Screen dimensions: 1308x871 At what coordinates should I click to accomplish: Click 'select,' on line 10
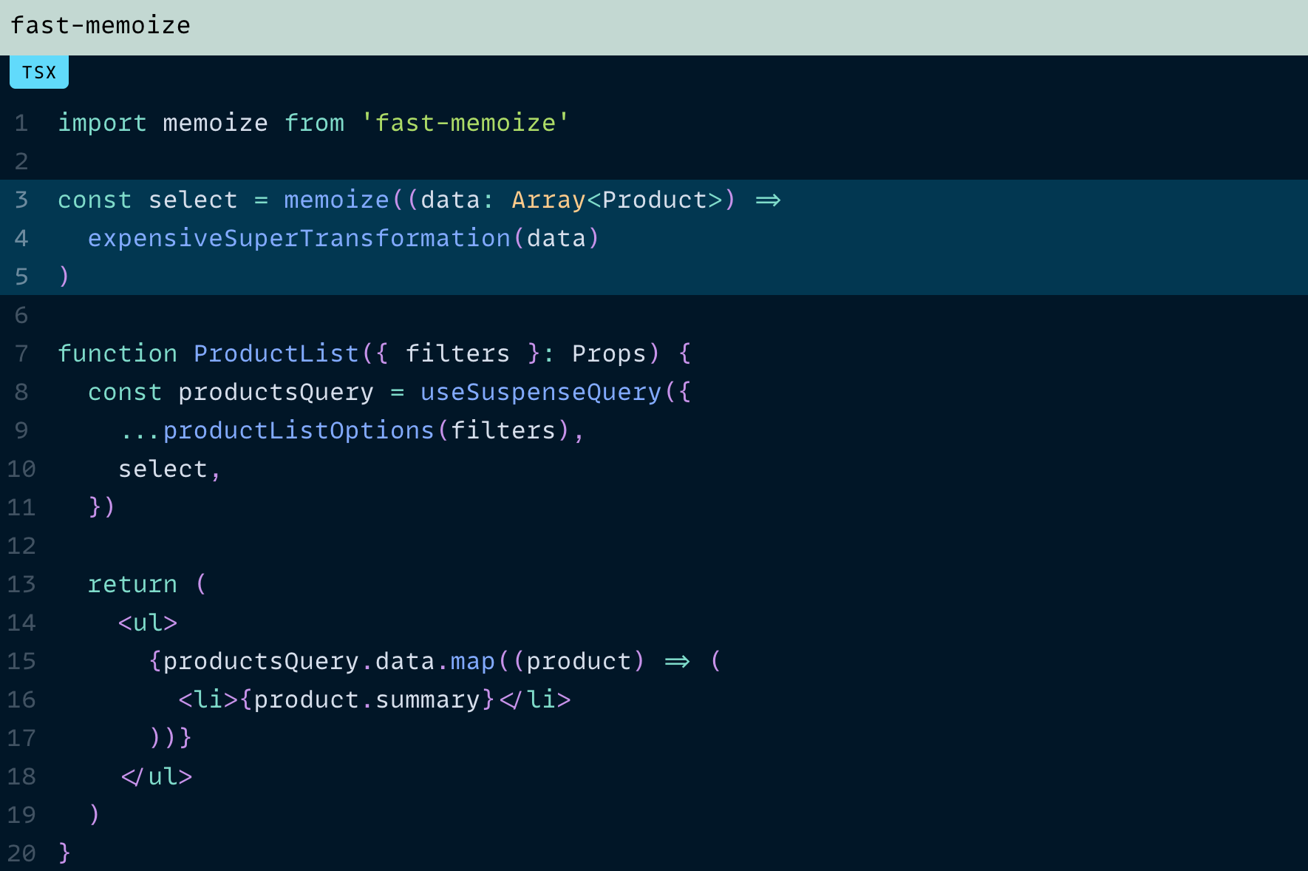(x=170, y=469)
